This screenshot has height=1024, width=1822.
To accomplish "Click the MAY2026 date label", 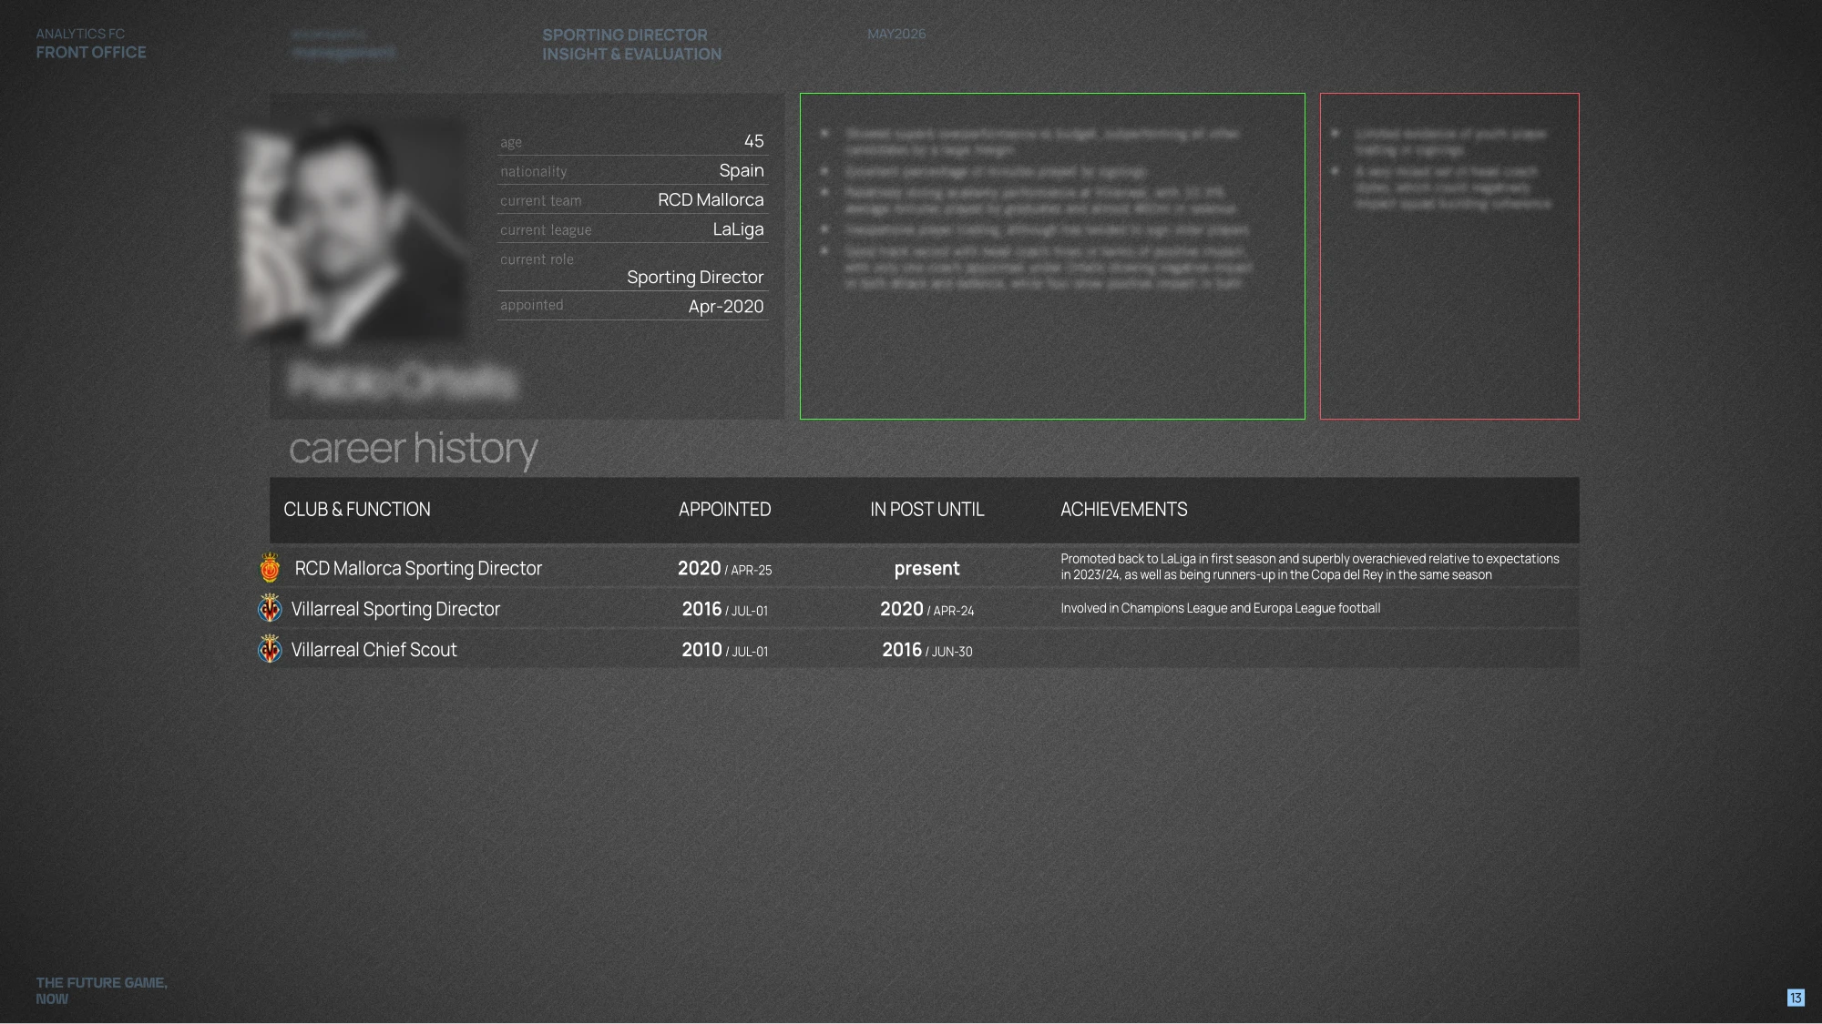I will click(896, 34).
